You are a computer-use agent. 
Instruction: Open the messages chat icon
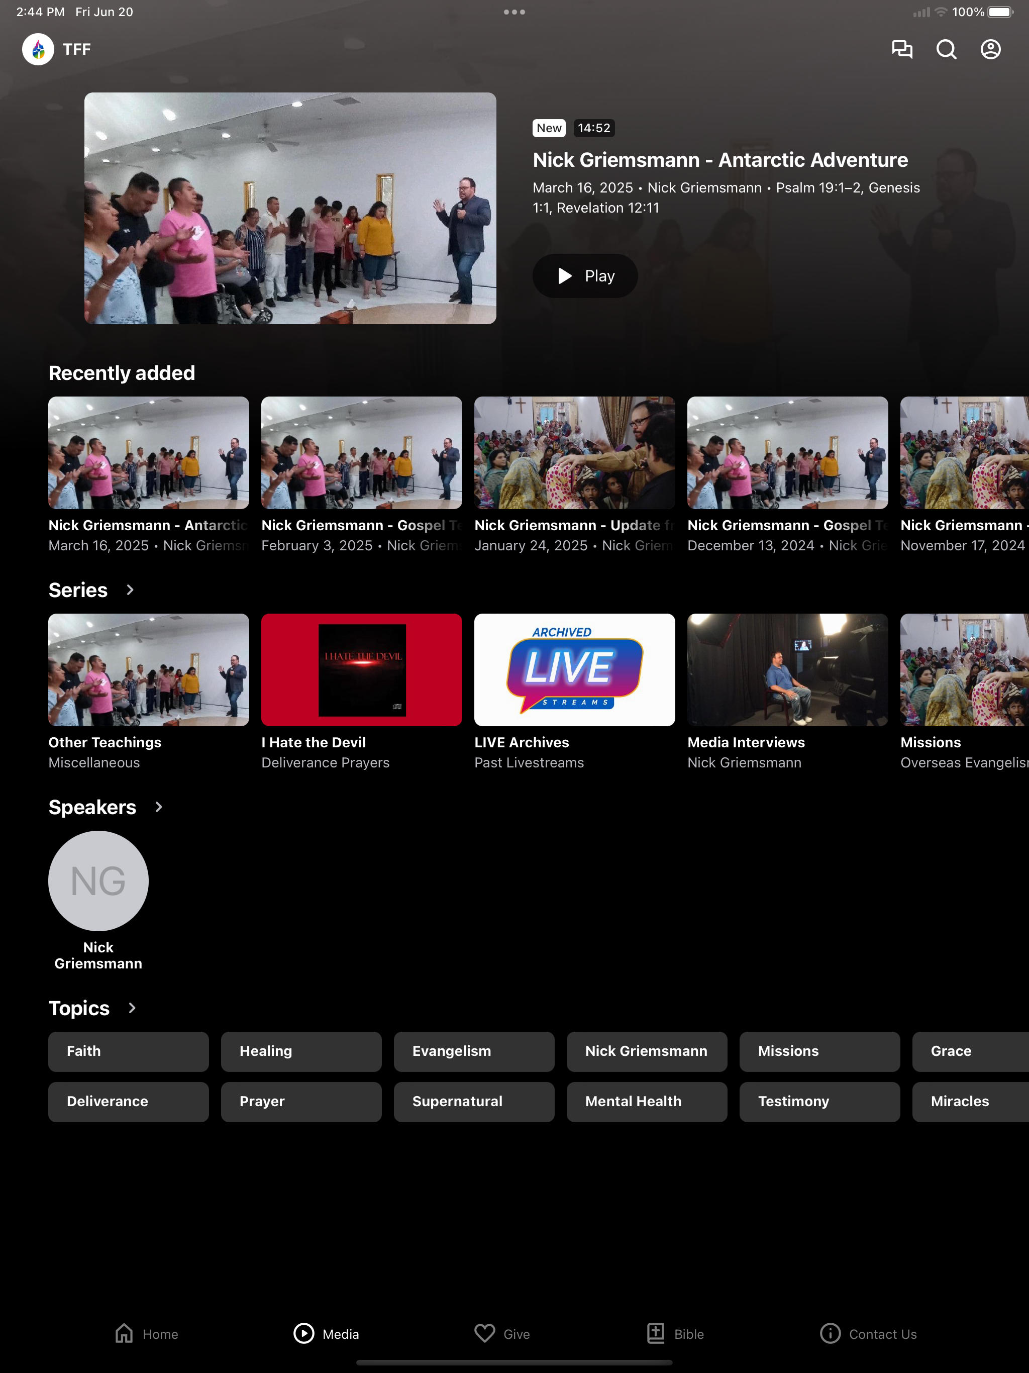(902, 49)
